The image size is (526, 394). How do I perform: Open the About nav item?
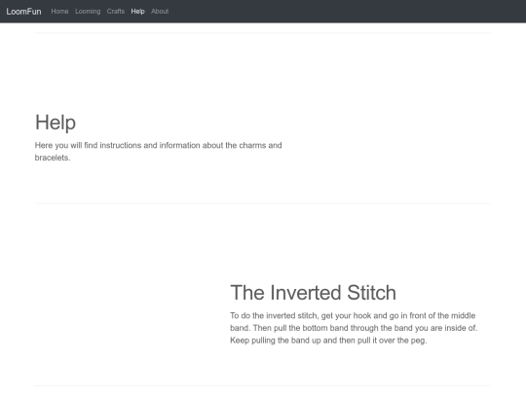tap(160, 12)
